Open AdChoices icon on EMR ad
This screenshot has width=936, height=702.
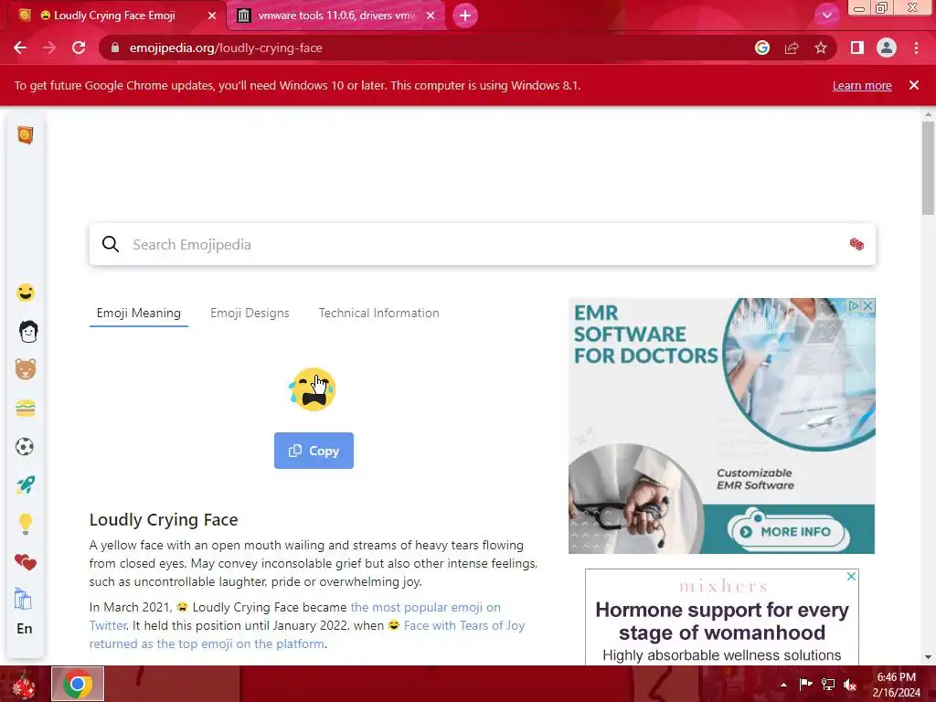click(855, 305)
